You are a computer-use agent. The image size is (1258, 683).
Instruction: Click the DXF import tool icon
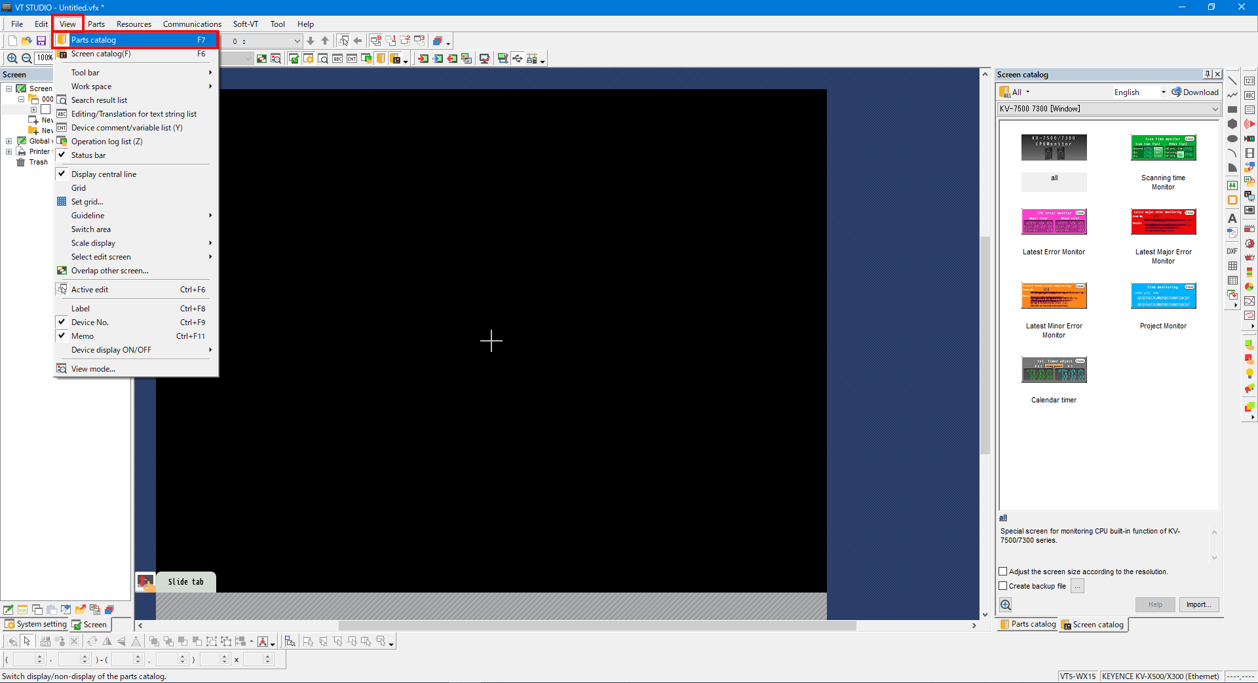pos(1232,251)
